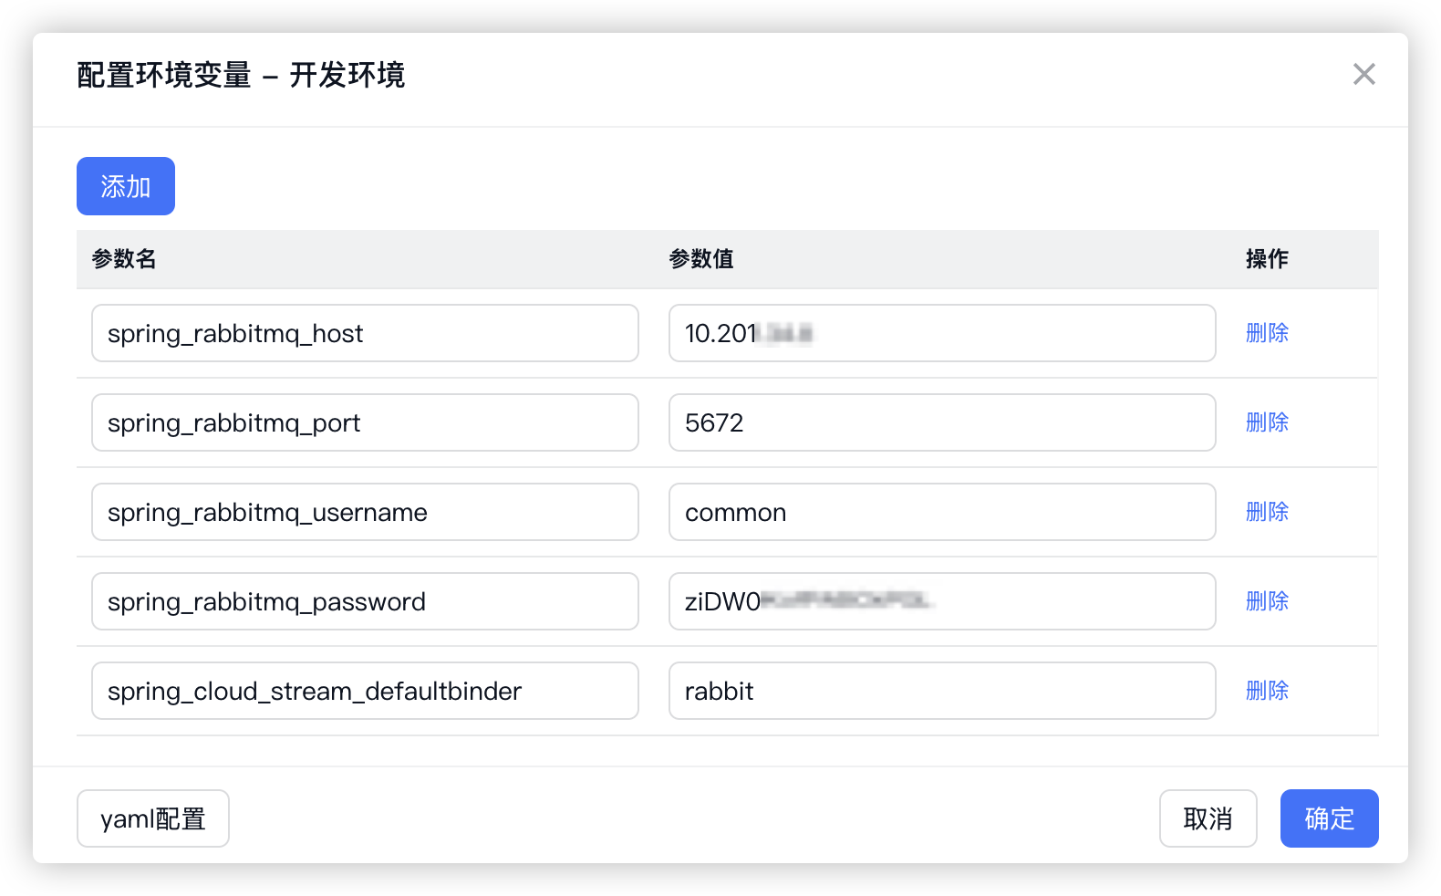Close the 配置环境变量 dialog

click(x=1363, y=74)
